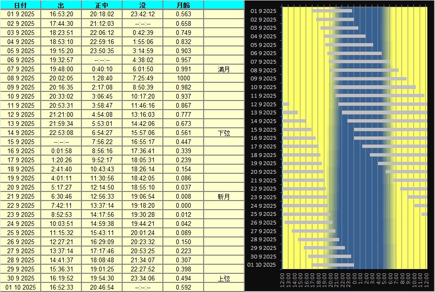Image resolution: width=435 pixels, height=292 pixels.
Task: Select the moon age value 0.000
Action: (183, 205)
